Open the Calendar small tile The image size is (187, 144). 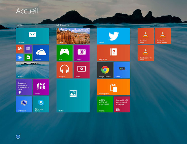pyautogui.click(x=28, y=49)
